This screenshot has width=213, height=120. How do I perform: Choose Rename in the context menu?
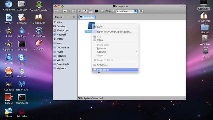pos(115,48)
